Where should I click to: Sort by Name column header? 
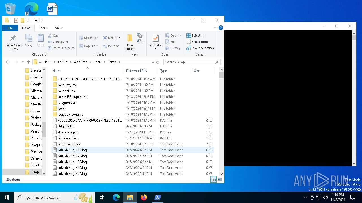(x=87, y=71)
